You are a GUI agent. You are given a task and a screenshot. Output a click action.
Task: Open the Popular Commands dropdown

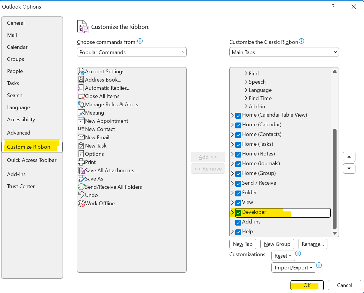click(132, 52)
